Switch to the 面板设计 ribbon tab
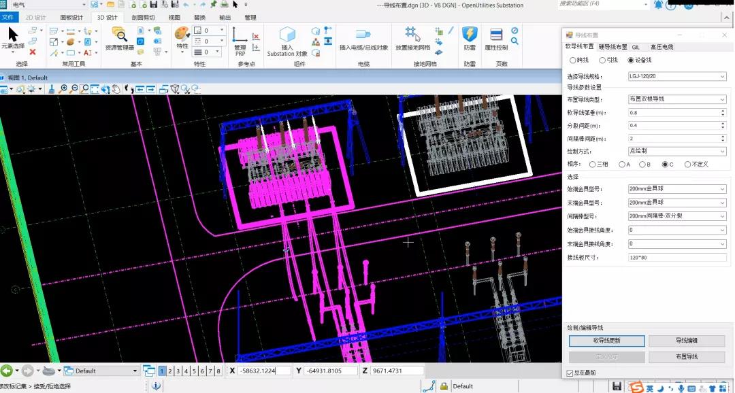This screenshot has width=735, height=393. pyautogui.click(x=71, y=17)
